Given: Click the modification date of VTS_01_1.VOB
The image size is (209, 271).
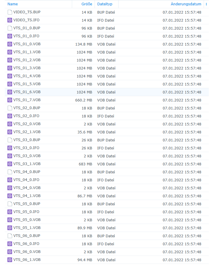Looking at the screenshot, I should [182, 52].
